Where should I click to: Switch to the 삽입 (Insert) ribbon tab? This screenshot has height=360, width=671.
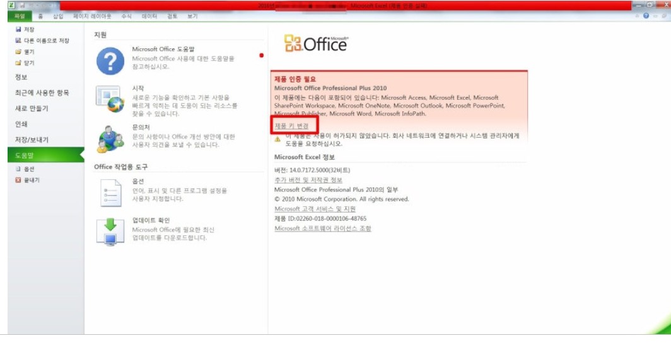click(x=58, y=16)
